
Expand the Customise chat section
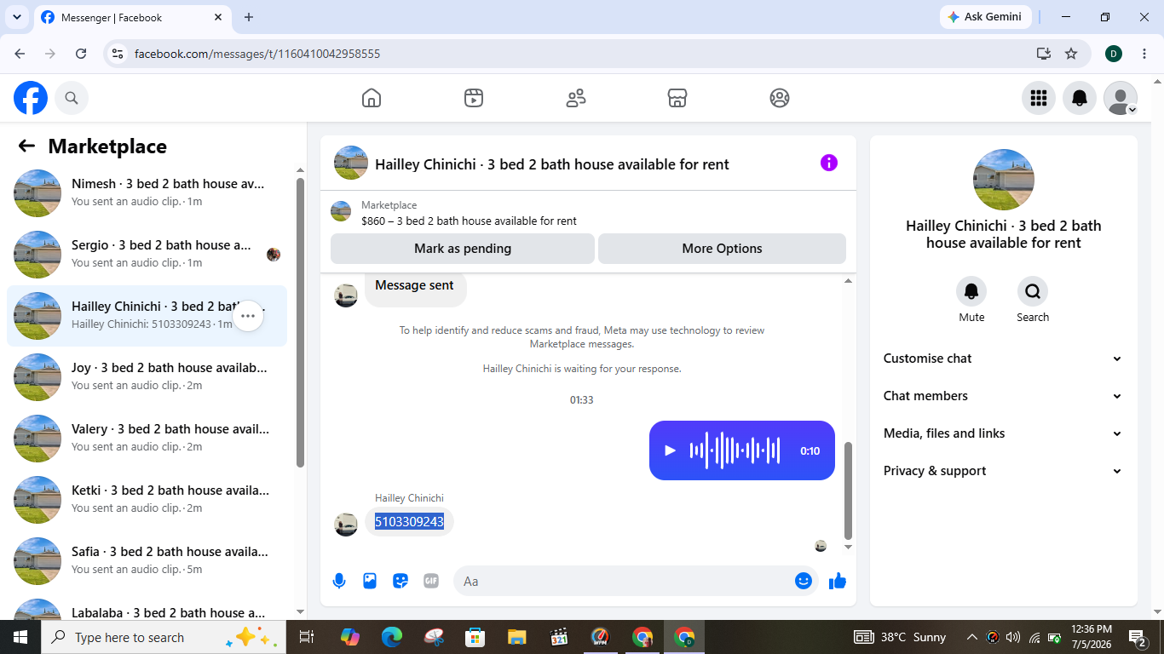[1003, 359]
